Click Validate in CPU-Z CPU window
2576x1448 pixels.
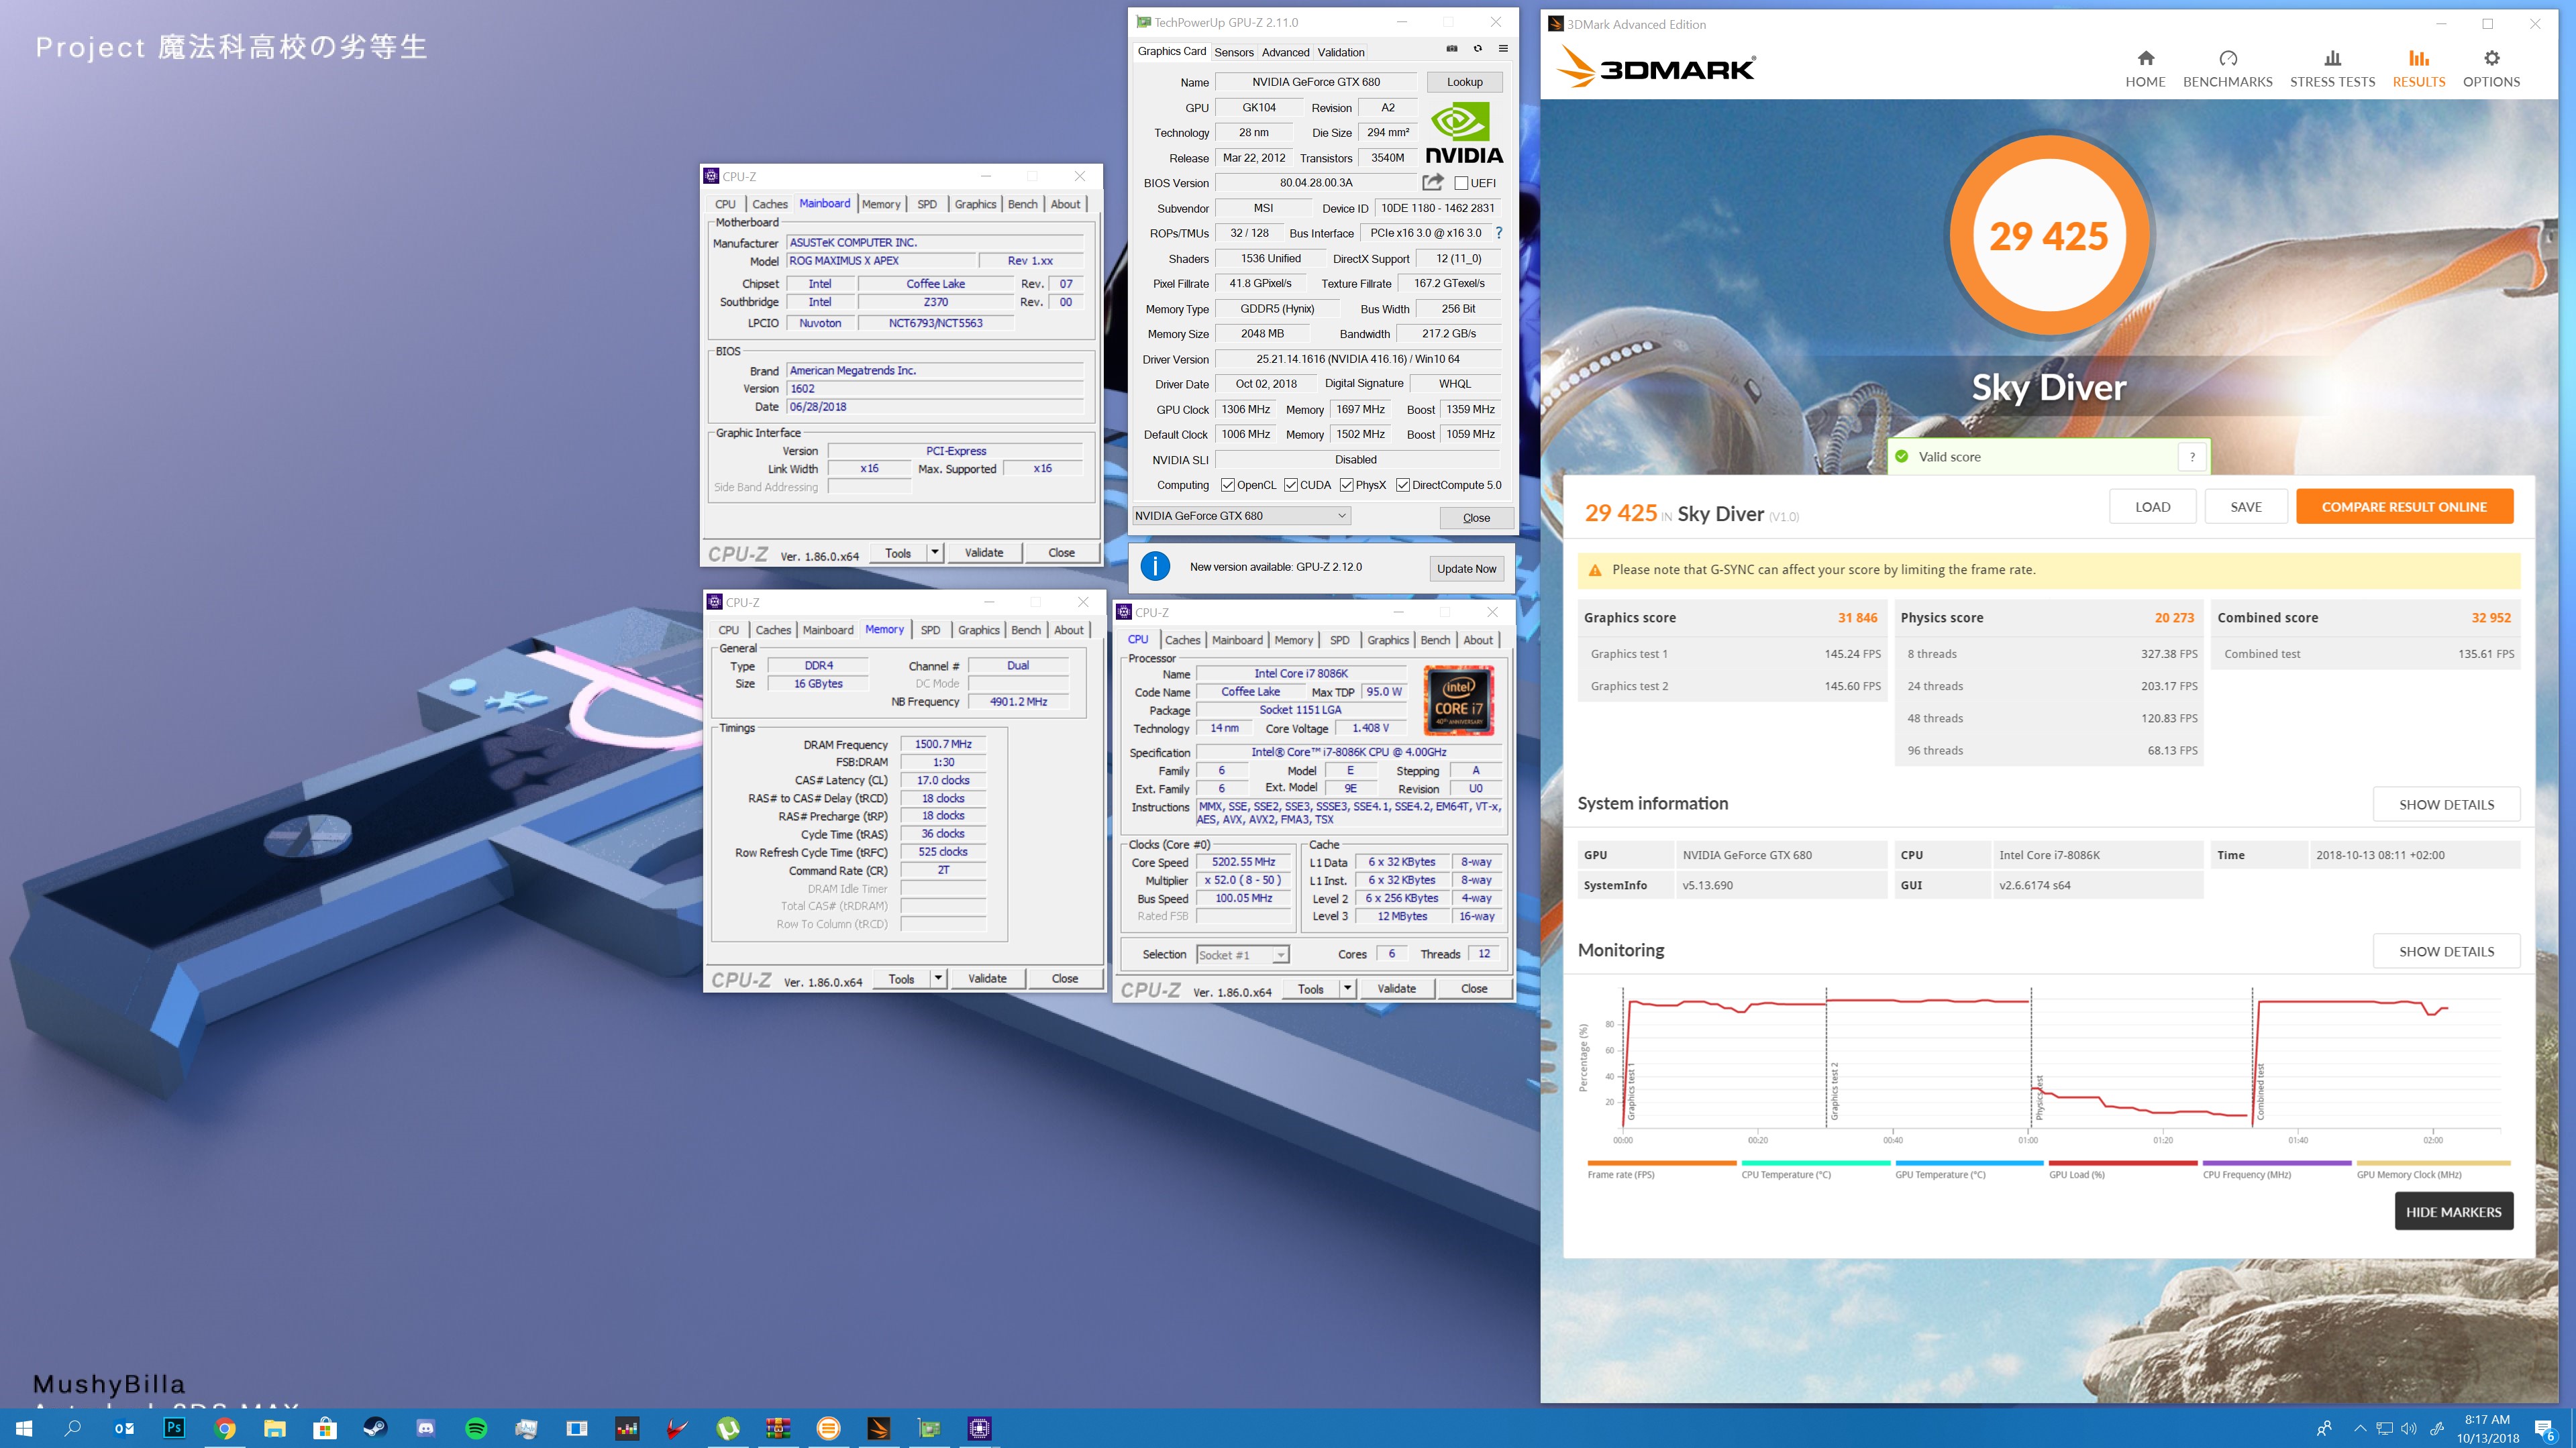pos(1396,989)
